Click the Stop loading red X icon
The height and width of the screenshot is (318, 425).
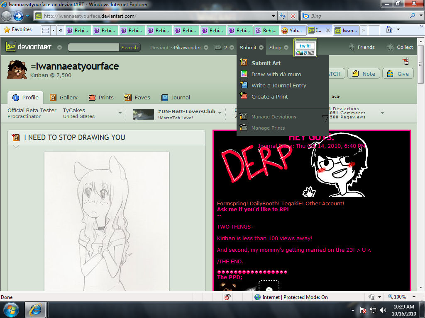click(x=293, y=16)
